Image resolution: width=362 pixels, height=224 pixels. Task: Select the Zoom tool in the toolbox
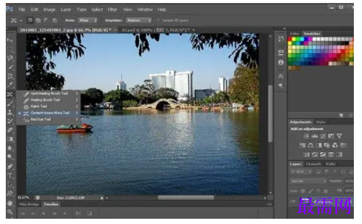10,212
